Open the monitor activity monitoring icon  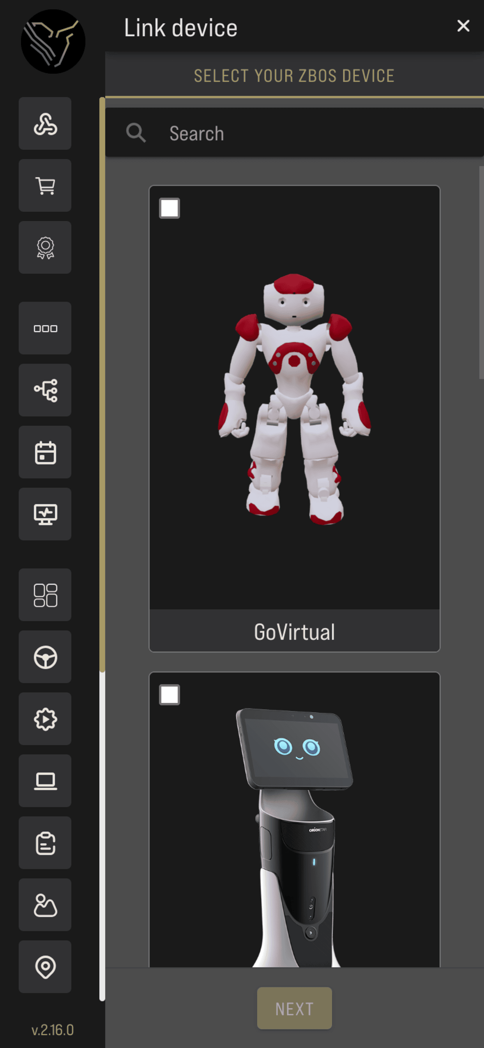pos(45,514)
